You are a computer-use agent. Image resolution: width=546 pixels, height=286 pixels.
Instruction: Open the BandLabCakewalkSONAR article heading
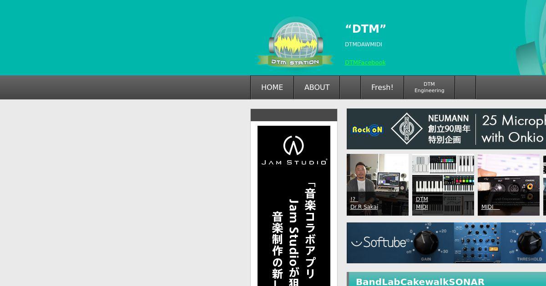[x=420, y=282]
